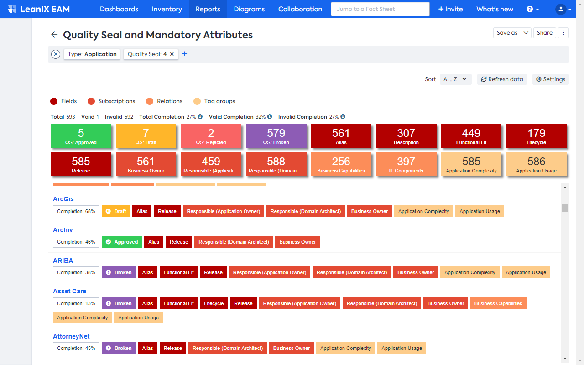Open the ArcGis fact sheet link
This screenshot has width=584, height=365.
[63, 199]
